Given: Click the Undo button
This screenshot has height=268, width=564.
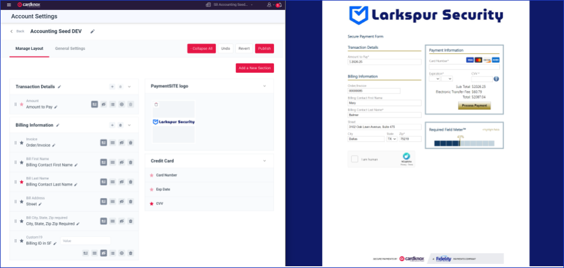Looking at the screenshot, I should 226,48.
